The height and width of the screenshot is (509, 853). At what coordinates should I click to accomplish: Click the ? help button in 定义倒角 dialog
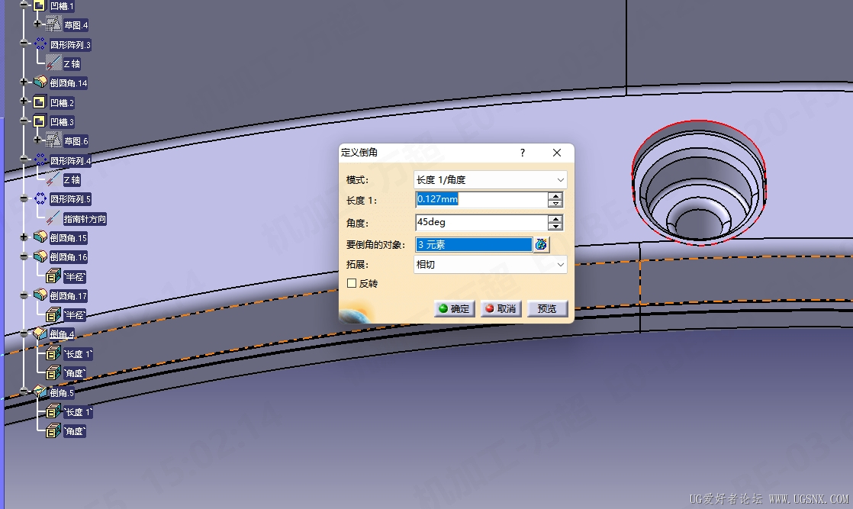pyautogui.click(x=522, y=153)
